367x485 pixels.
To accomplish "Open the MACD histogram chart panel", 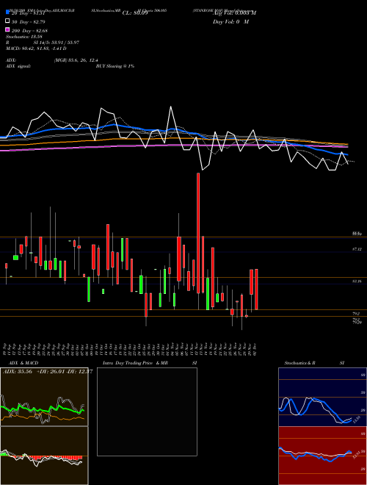I will coord(44,456).
